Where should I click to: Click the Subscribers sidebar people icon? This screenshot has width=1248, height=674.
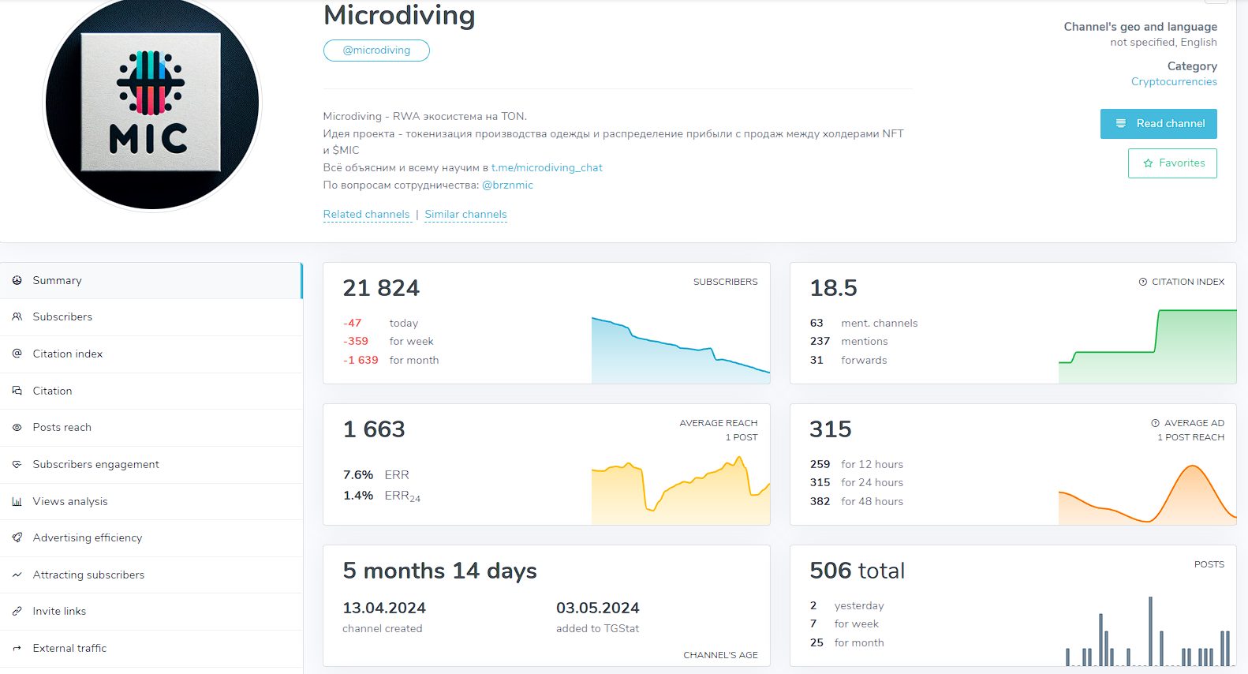point(17,316)
